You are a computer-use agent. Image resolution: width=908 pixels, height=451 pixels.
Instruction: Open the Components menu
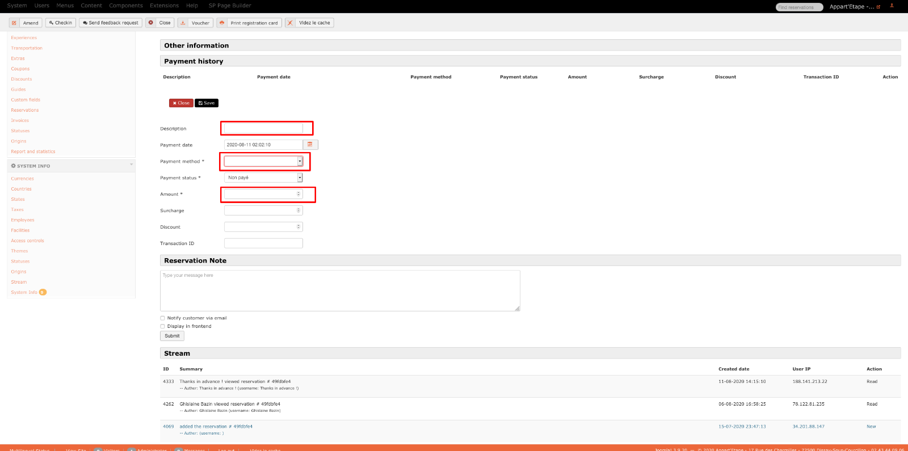tap(126, 6)
